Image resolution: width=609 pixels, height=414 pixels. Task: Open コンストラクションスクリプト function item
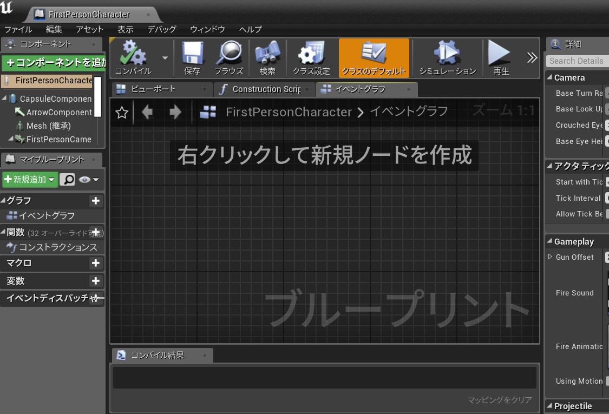[53, 247]
